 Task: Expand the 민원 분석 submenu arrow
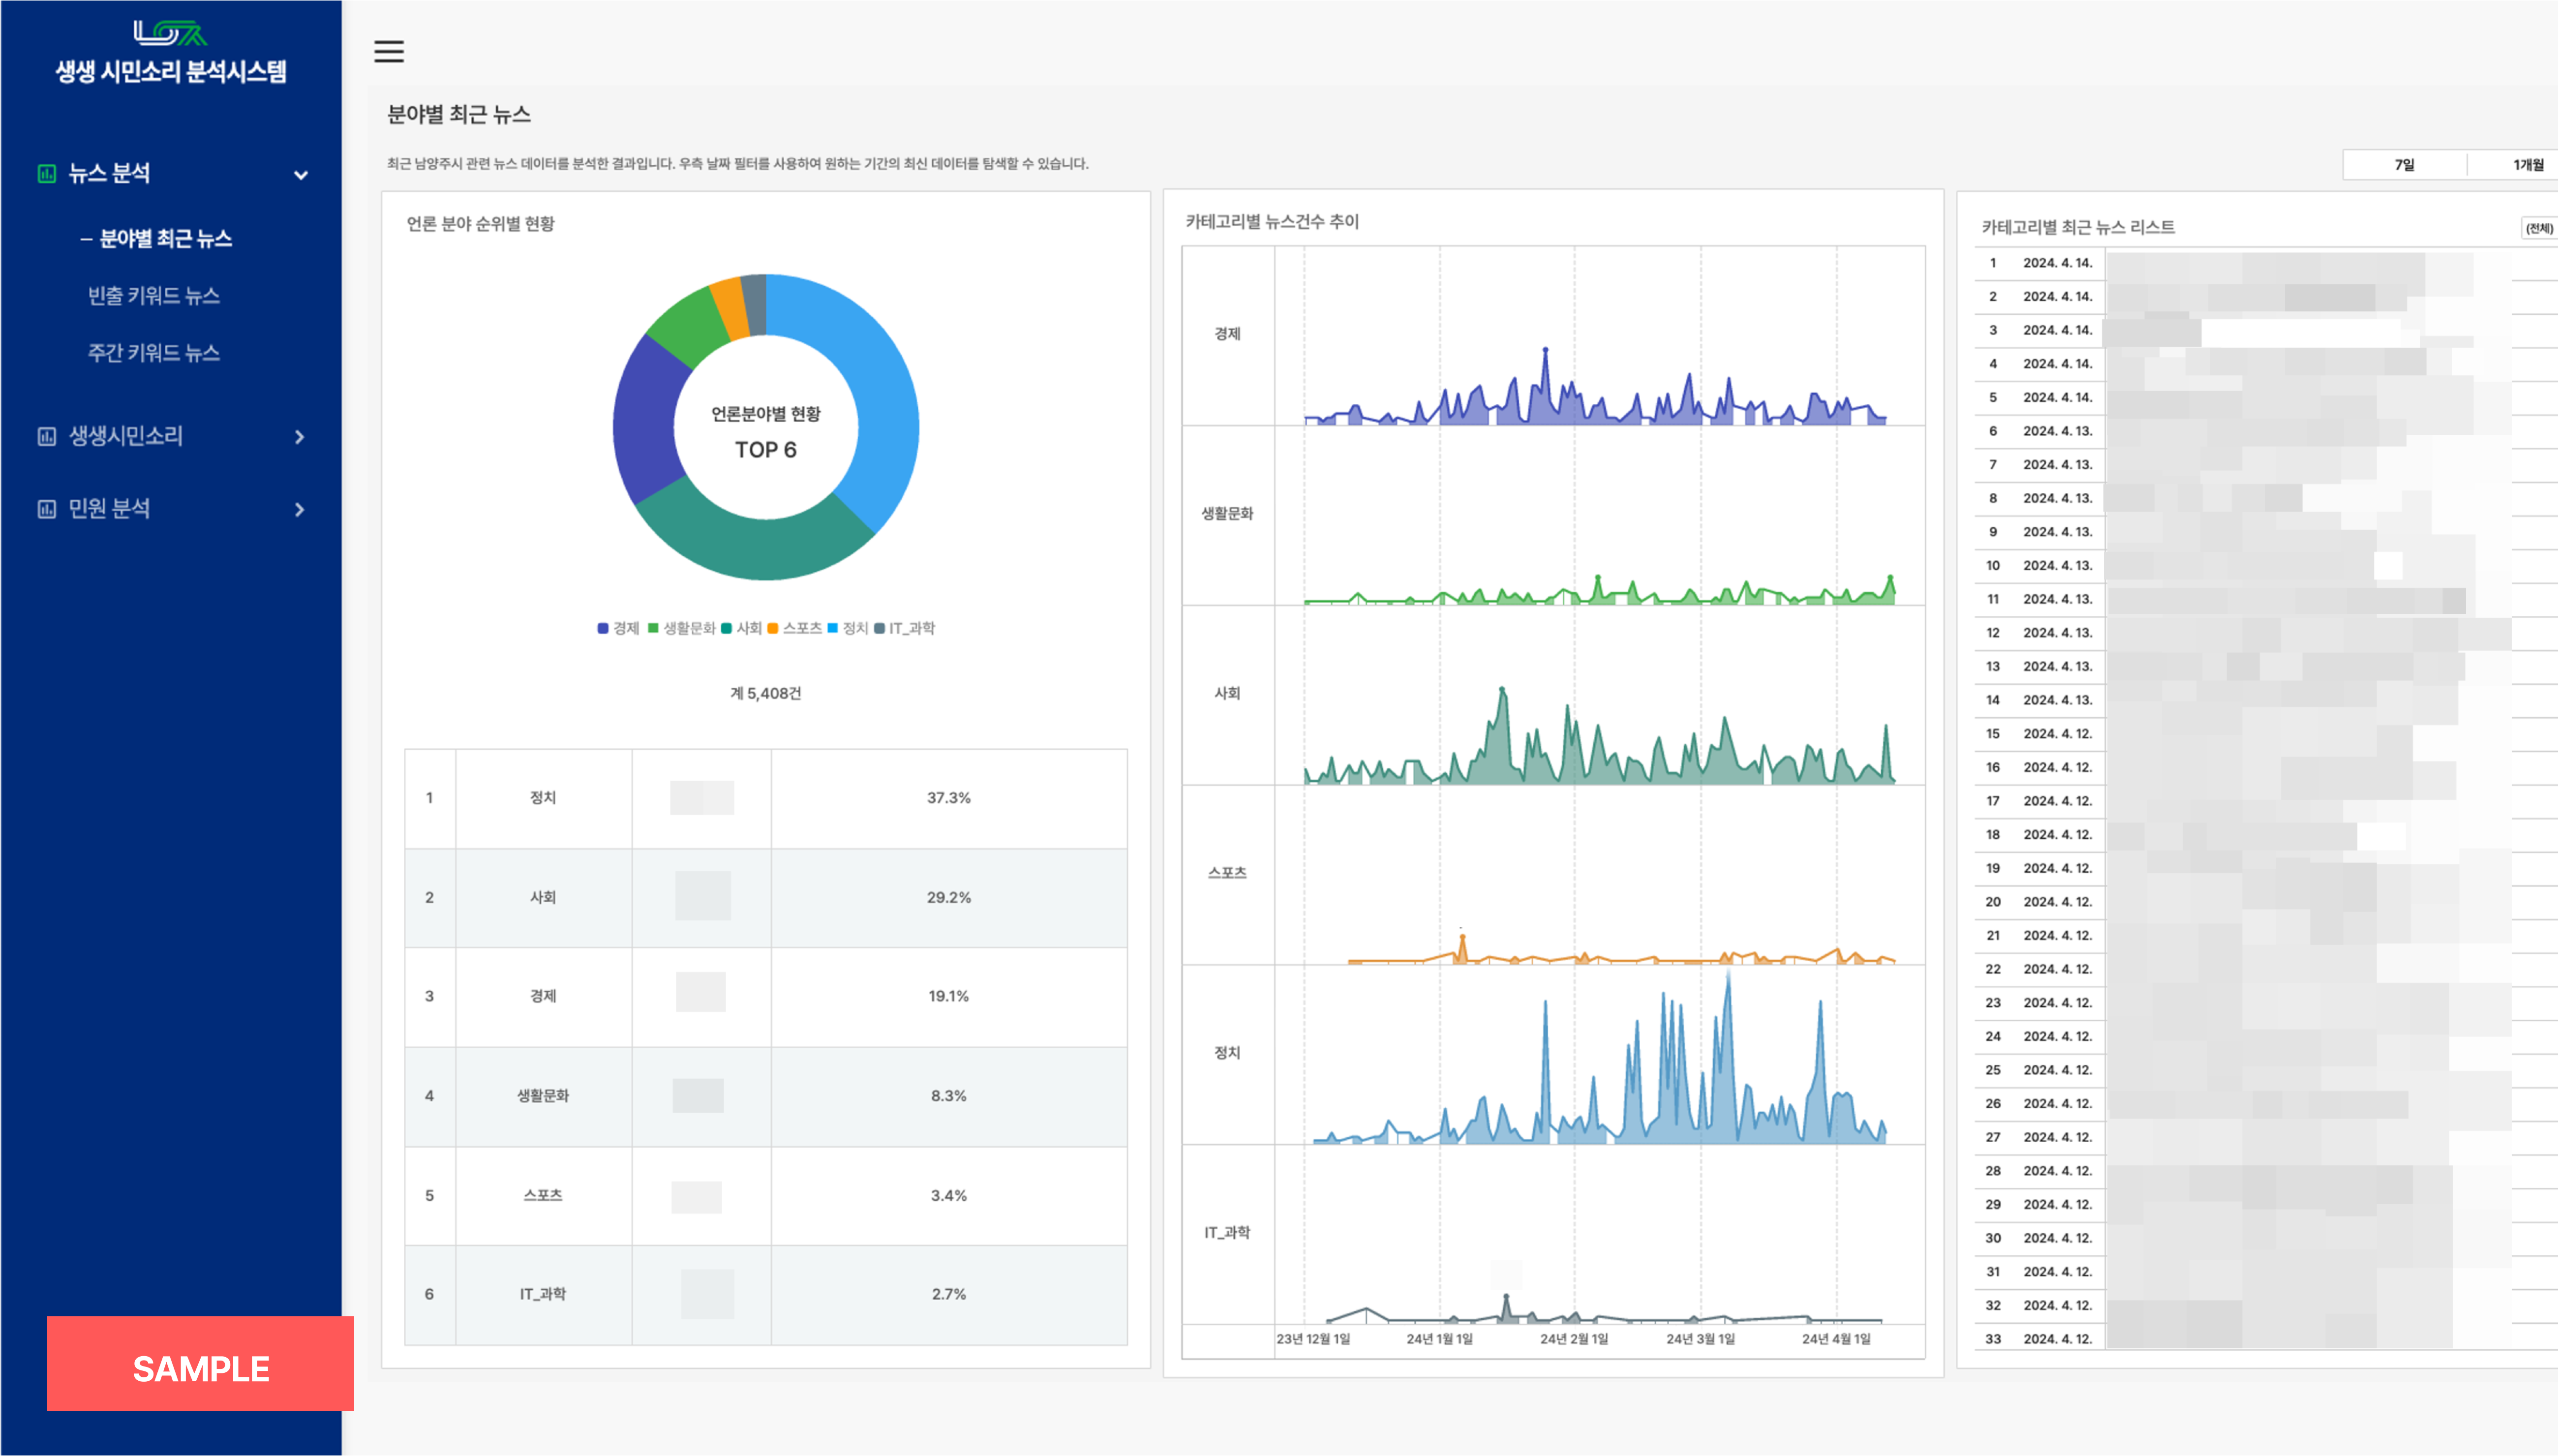tap(299, 510)
